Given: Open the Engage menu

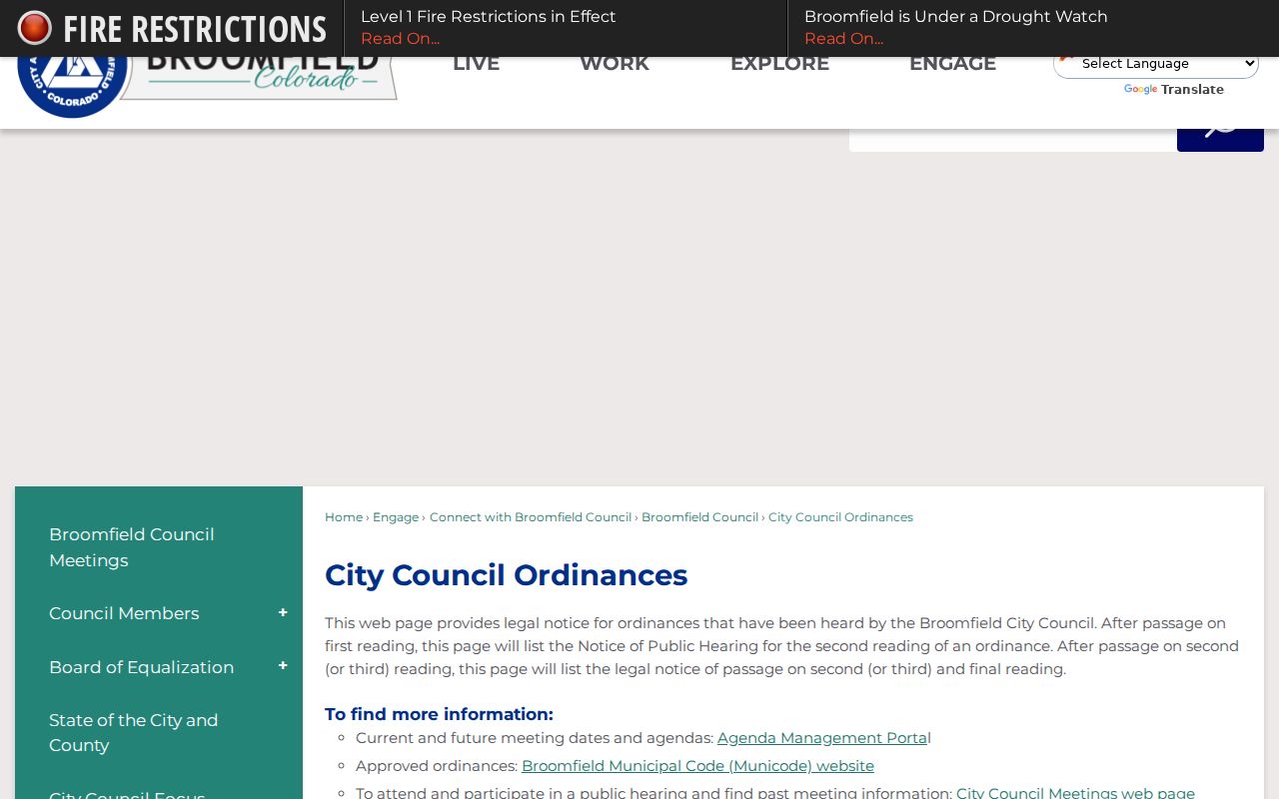Looking at the screenshot, I should [952, 64].
